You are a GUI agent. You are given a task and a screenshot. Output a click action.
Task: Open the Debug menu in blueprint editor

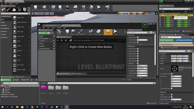[x=53, y=28]
